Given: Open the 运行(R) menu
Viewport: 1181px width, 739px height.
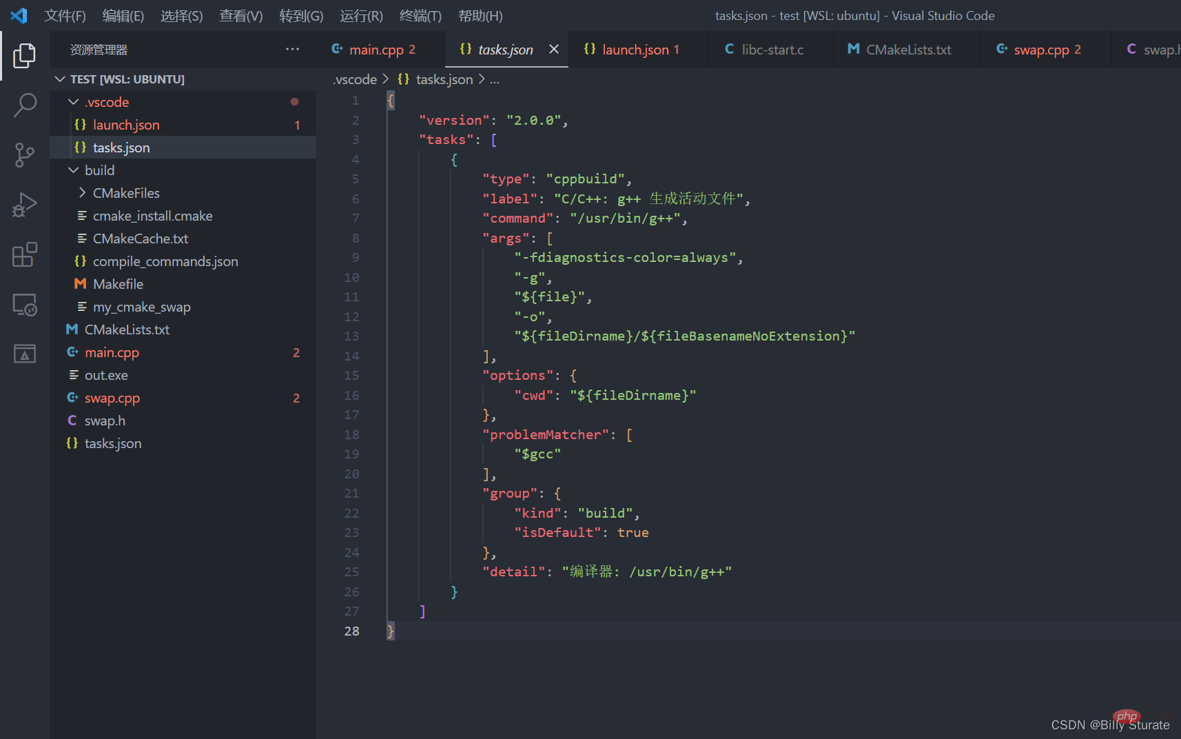Looking at the screenshot, I should [361, 16].
